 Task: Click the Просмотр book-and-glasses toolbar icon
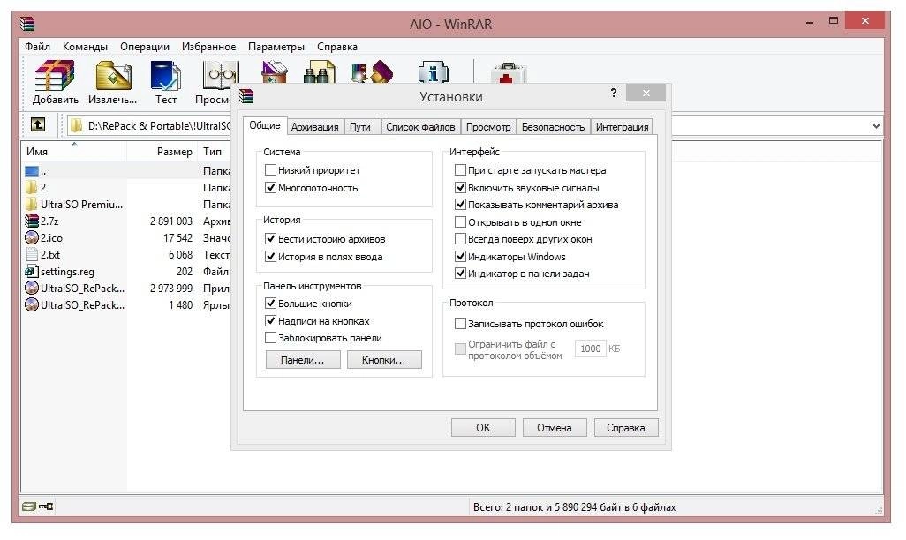point(220,76)
